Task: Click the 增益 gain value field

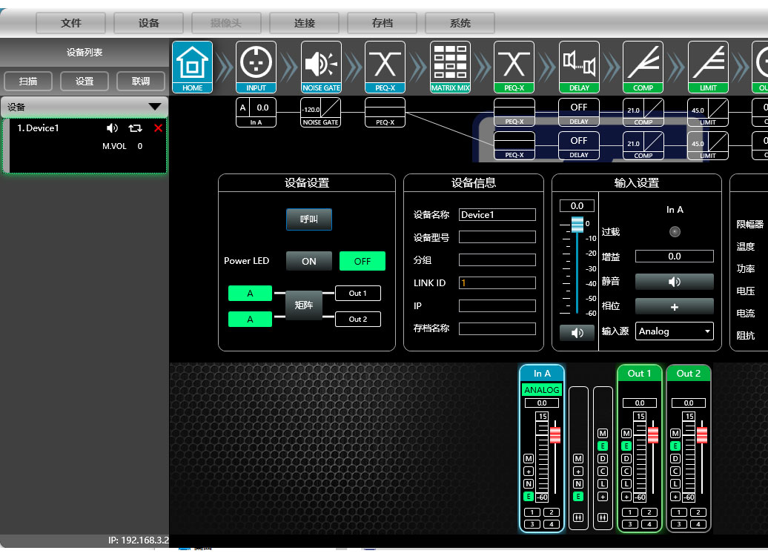Action: 675,257
